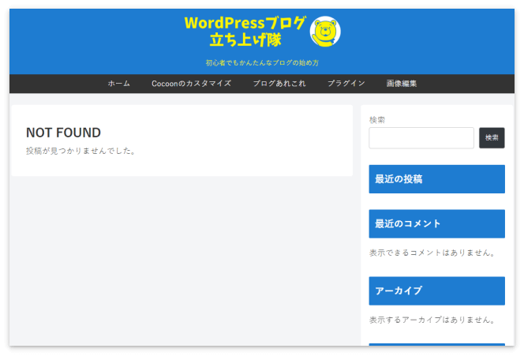Image resolution: width=524 pixels, height=356 pixels.
Task: Choose the 画像編集 menu item
Action: pyautogui.click(x=402, y=84)
